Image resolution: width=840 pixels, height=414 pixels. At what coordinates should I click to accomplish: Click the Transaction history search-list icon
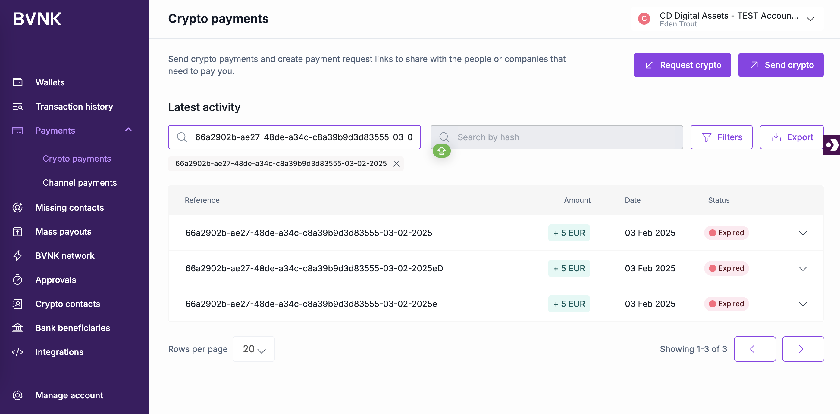click(17, 106)
